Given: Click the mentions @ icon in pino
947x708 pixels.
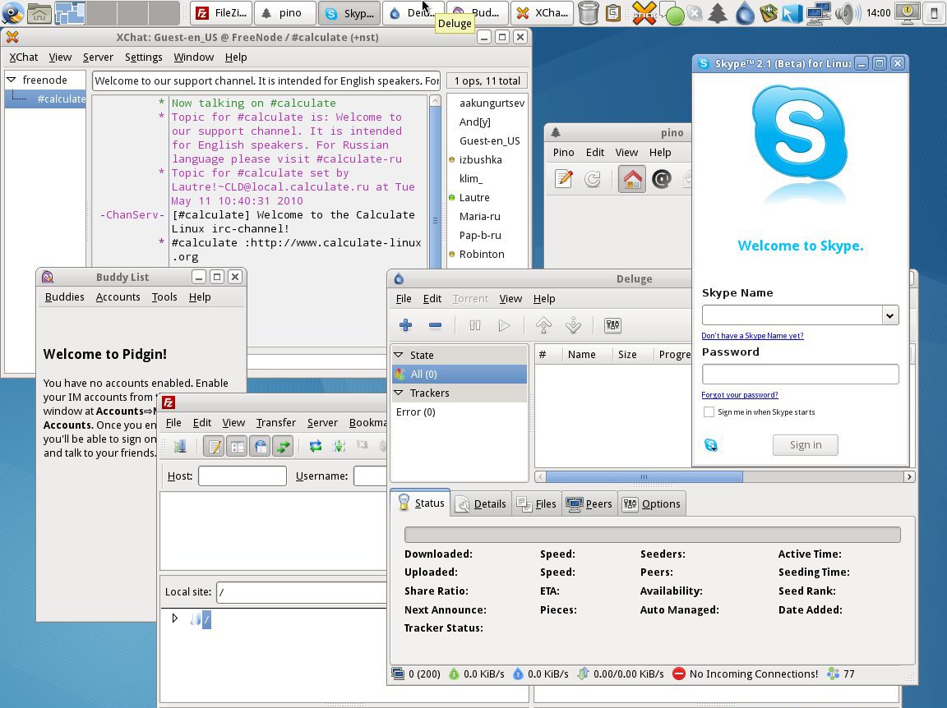Looking at the screenshot, I should (x=661, y=179).
